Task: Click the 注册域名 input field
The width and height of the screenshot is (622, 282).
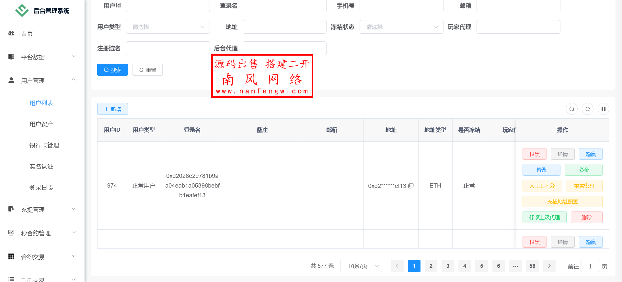Action: click(168, 48)
